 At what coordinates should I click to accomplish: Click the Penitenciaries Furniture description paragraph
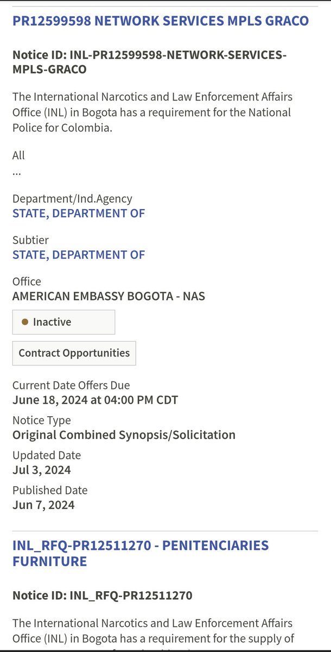(152, 629)
